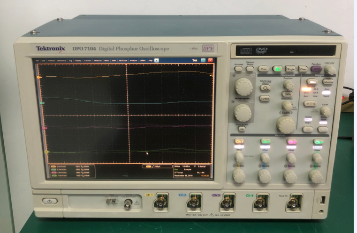Push the Single acquisition button

290,69
